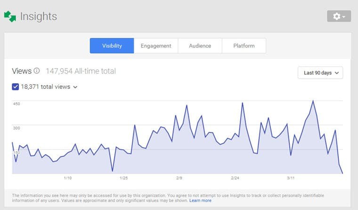Open the gear settings menu
Image resolution: width=358 pixels, height=210 pixels.
point(339,16)
